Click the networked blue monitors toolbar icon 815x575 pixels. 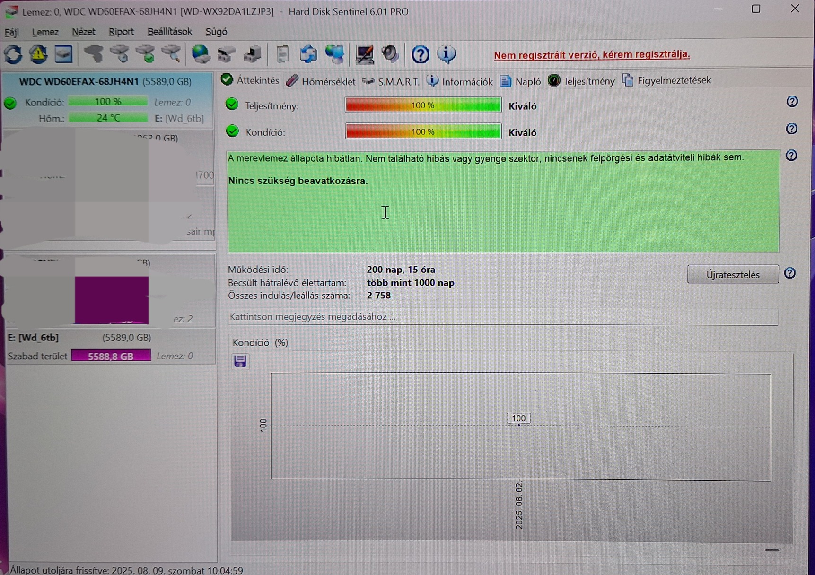(335, 54)
